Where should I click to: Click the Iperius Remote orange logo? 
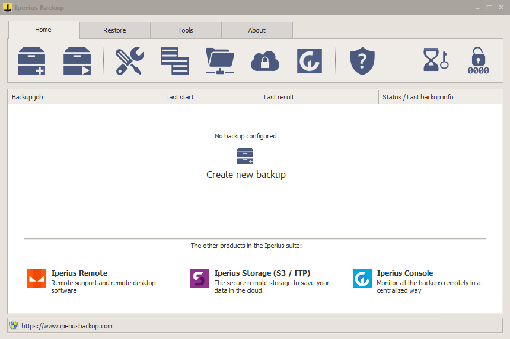[x=36, y=279]
